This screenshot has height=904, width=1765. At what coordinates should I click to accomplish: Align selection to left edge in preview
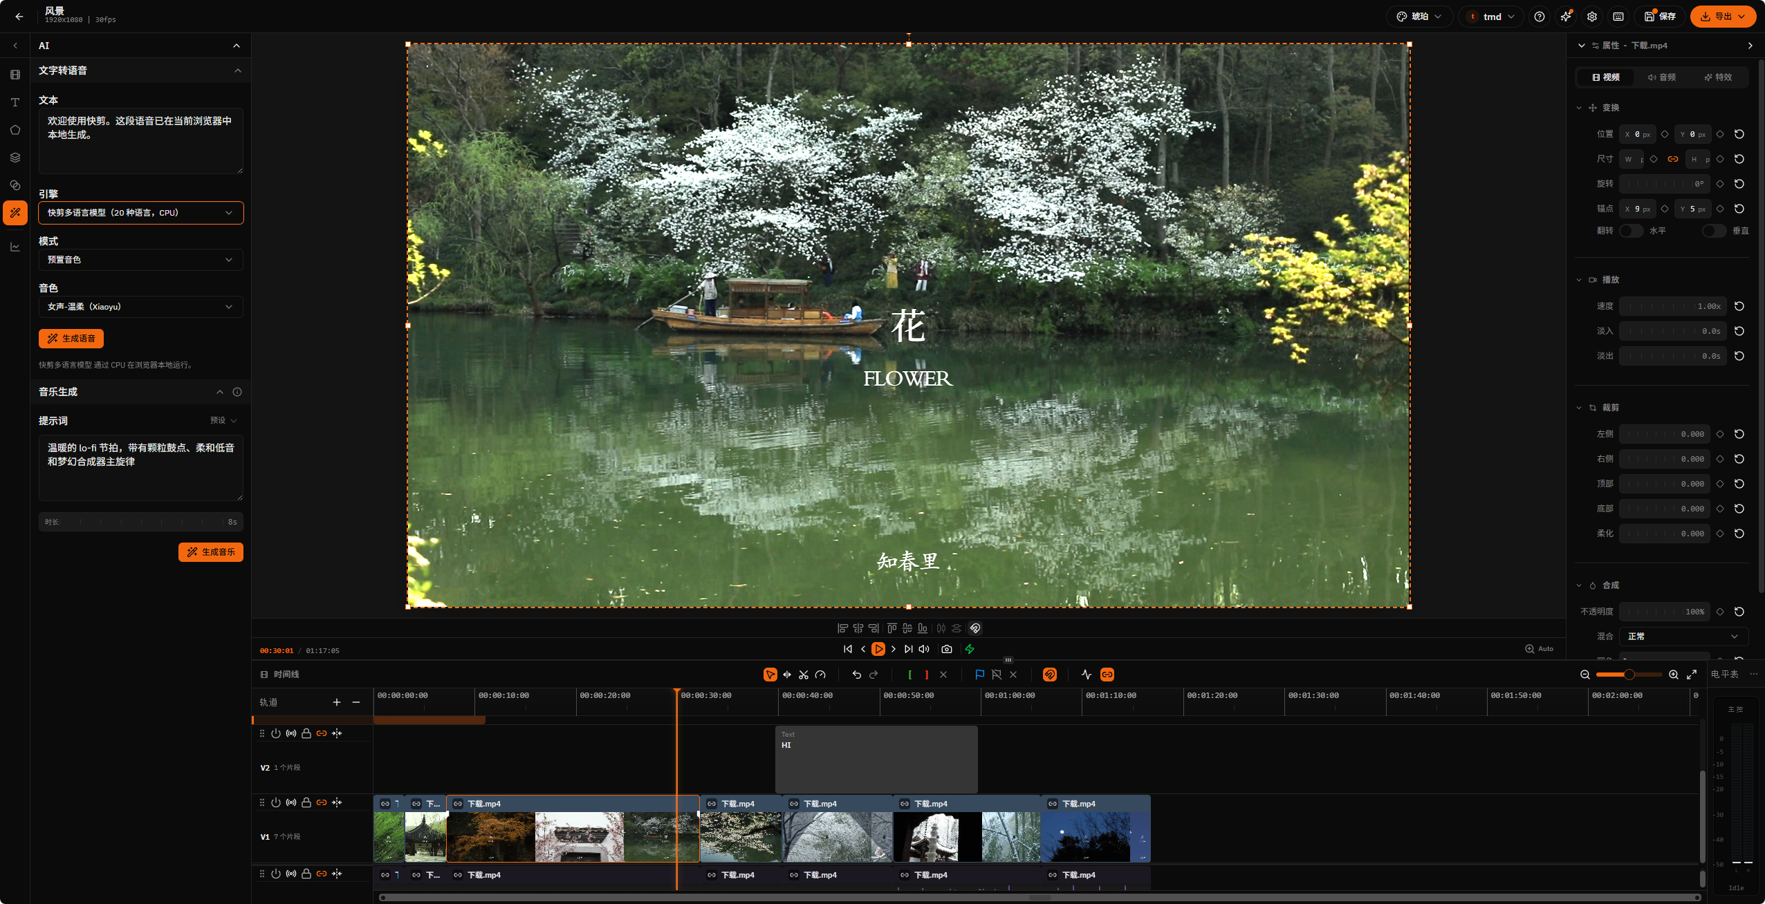pyautogui.click(x=842, y=628)
